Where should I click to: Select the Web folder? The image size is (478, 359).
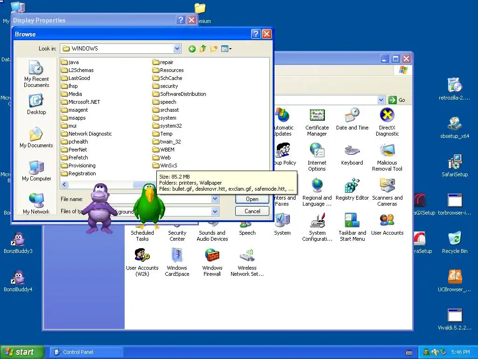coord(162,158)
